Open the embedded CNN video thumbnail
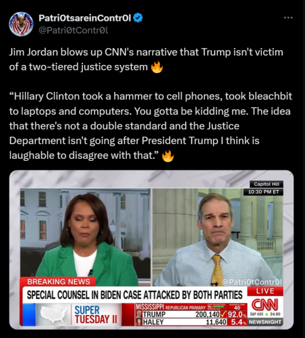The width and height of the screenshot is (305, 338). (x=151, y=249)
